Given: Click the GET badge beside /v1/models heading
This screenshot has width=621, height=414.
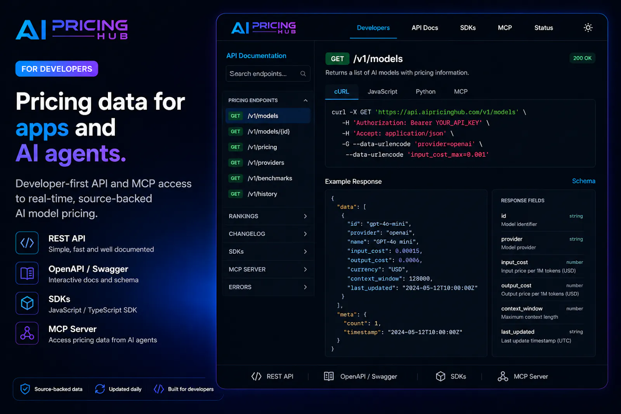Looking at the screenshot, I should [337, 59].
